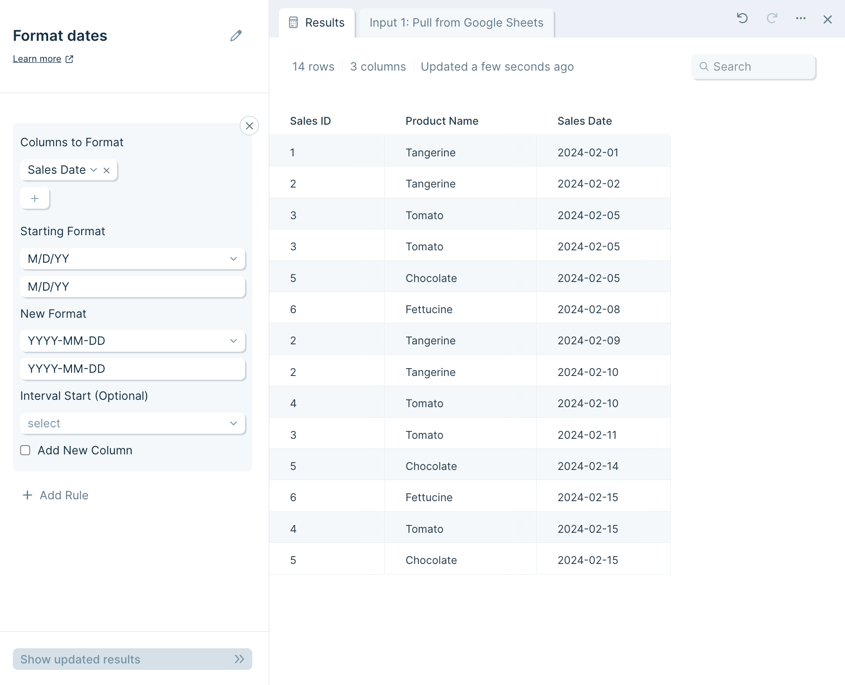Click Show updated results button
The image size is (845, 685).
coord(133,659)
